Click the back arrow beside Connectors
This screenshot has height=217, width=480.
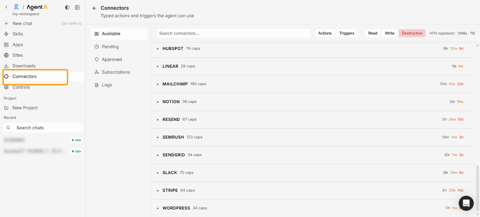coord(94,8)
